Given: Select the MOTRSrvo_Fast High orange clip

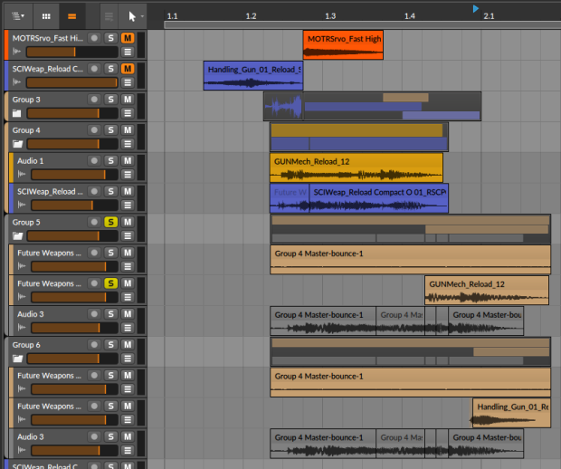Looking at the screenshot, I should pos(343,44).
